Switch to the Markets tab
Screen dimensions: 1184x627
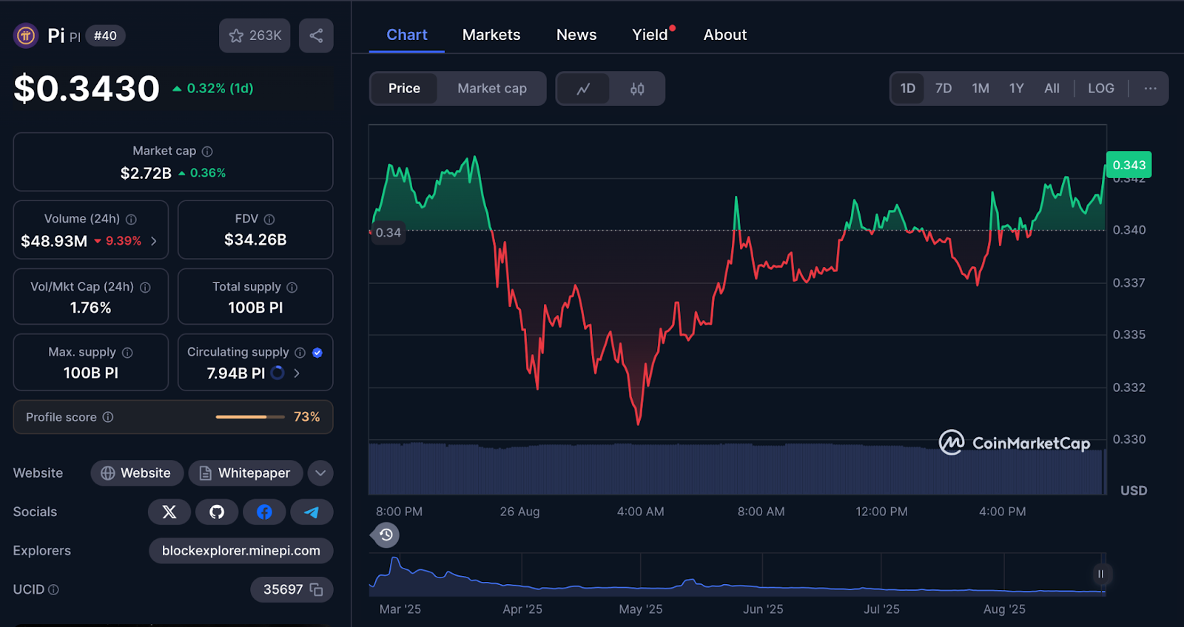click(491, 35)
